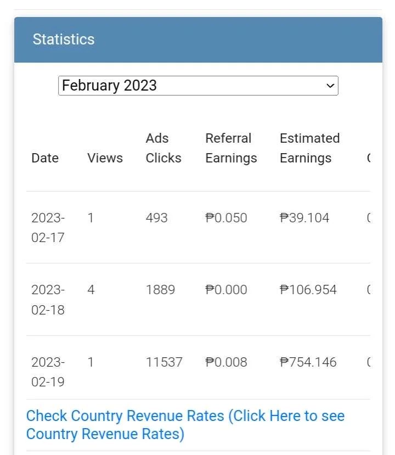Select the Views column header
Viewport: 395px width, 455px height.
click(105, 158)
